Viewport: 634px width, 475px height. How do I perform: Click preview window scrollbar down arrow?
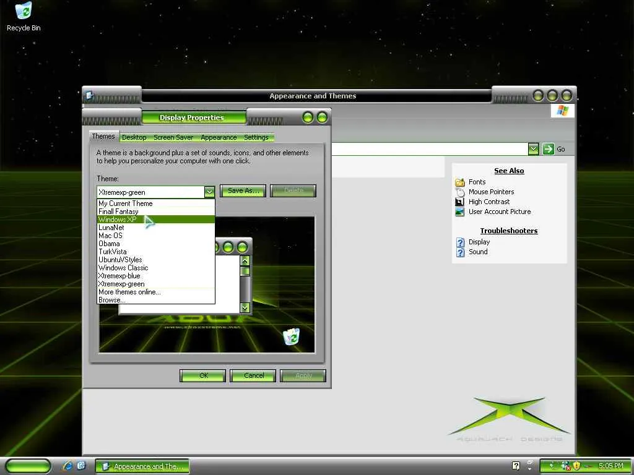coord(245,308)
